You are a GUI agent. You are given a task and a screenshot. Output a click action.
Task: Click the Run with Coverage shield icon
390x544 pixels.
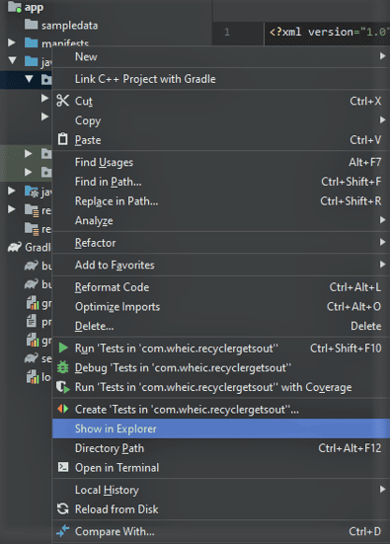tap(63, 387)
